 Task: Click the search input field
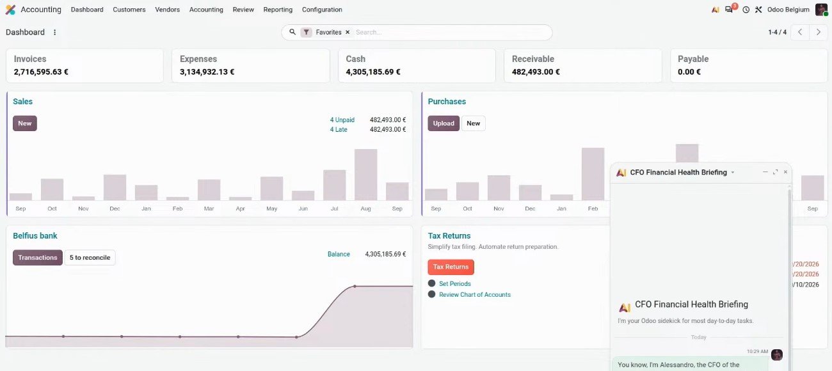[450, 32]
